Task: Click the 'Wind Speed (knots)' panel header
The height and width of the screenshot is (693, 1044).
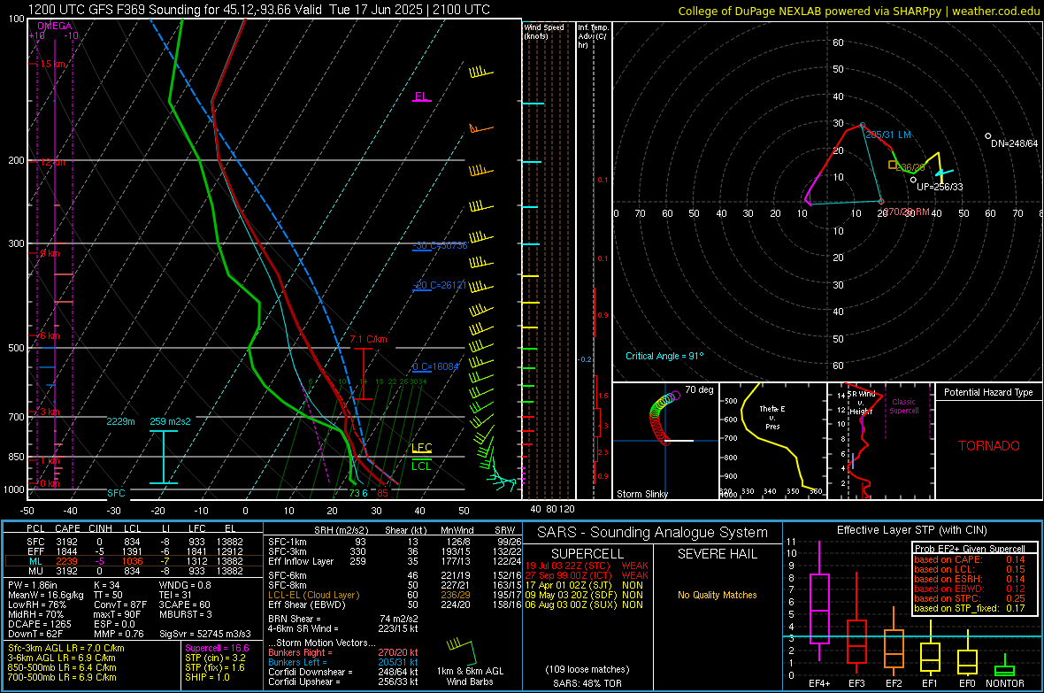Action: [x=543, y=31]
